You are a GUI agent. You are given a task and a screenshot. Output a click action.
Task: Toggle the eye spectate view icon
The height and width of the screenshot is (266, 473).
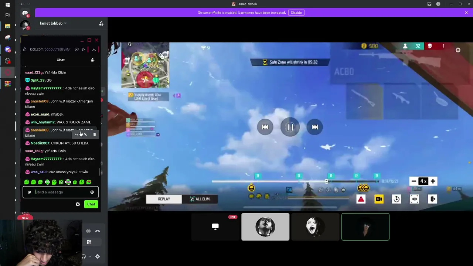(x=415, y=199)
